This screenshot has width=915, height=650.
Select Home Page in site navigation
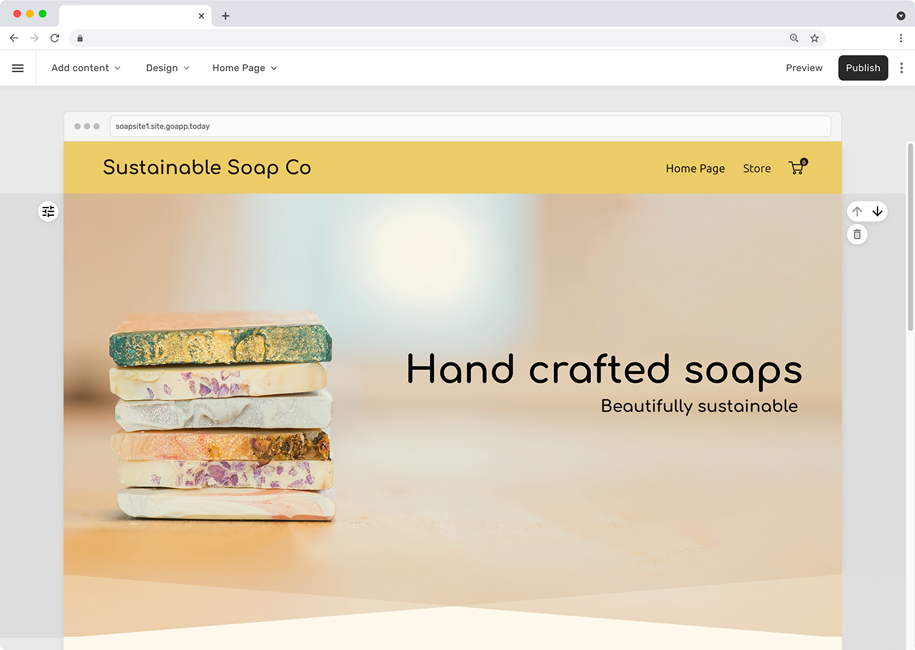(x=695, y=168)
